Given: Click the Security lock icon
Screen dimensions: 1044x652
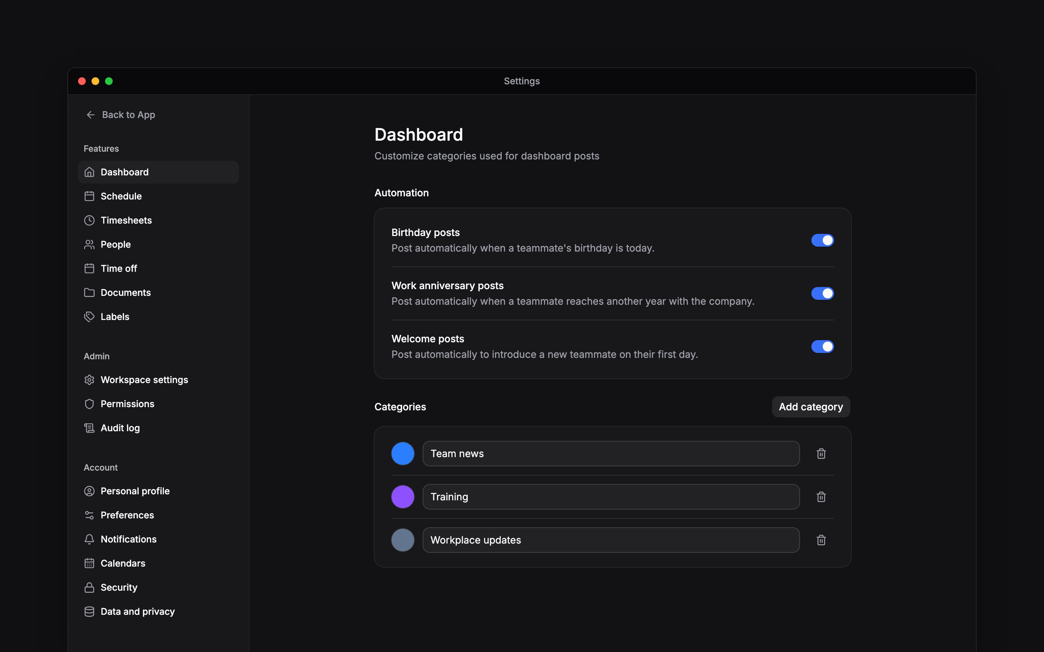Looking at the screenshot, I should [89, 588].
